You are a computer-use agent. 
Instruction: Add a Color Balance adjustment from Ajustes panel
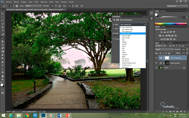(x=163, y=36)
